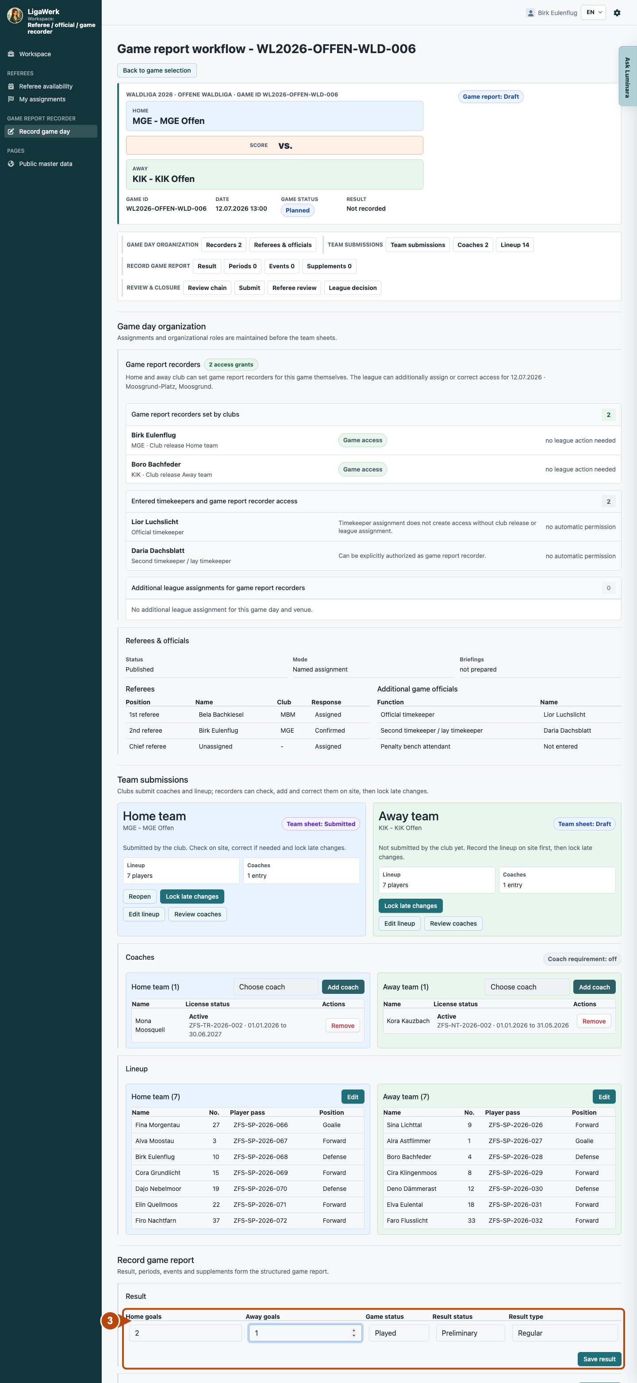Edit the home team lineup table
637x1383 pixels.
pos(353,1097)
